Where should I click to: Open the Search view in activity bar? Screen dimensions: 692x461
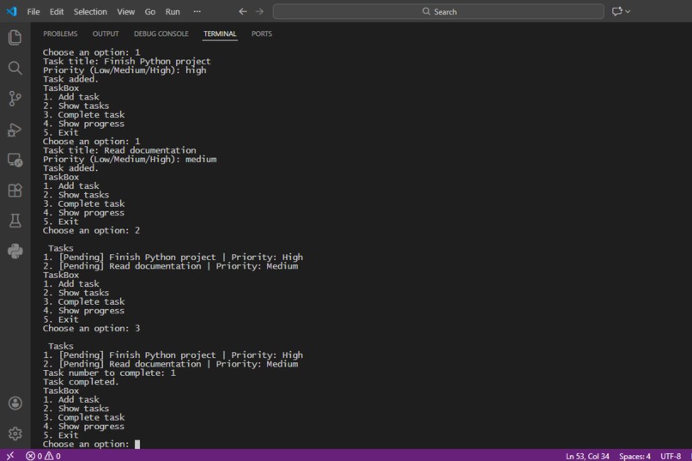15,68
